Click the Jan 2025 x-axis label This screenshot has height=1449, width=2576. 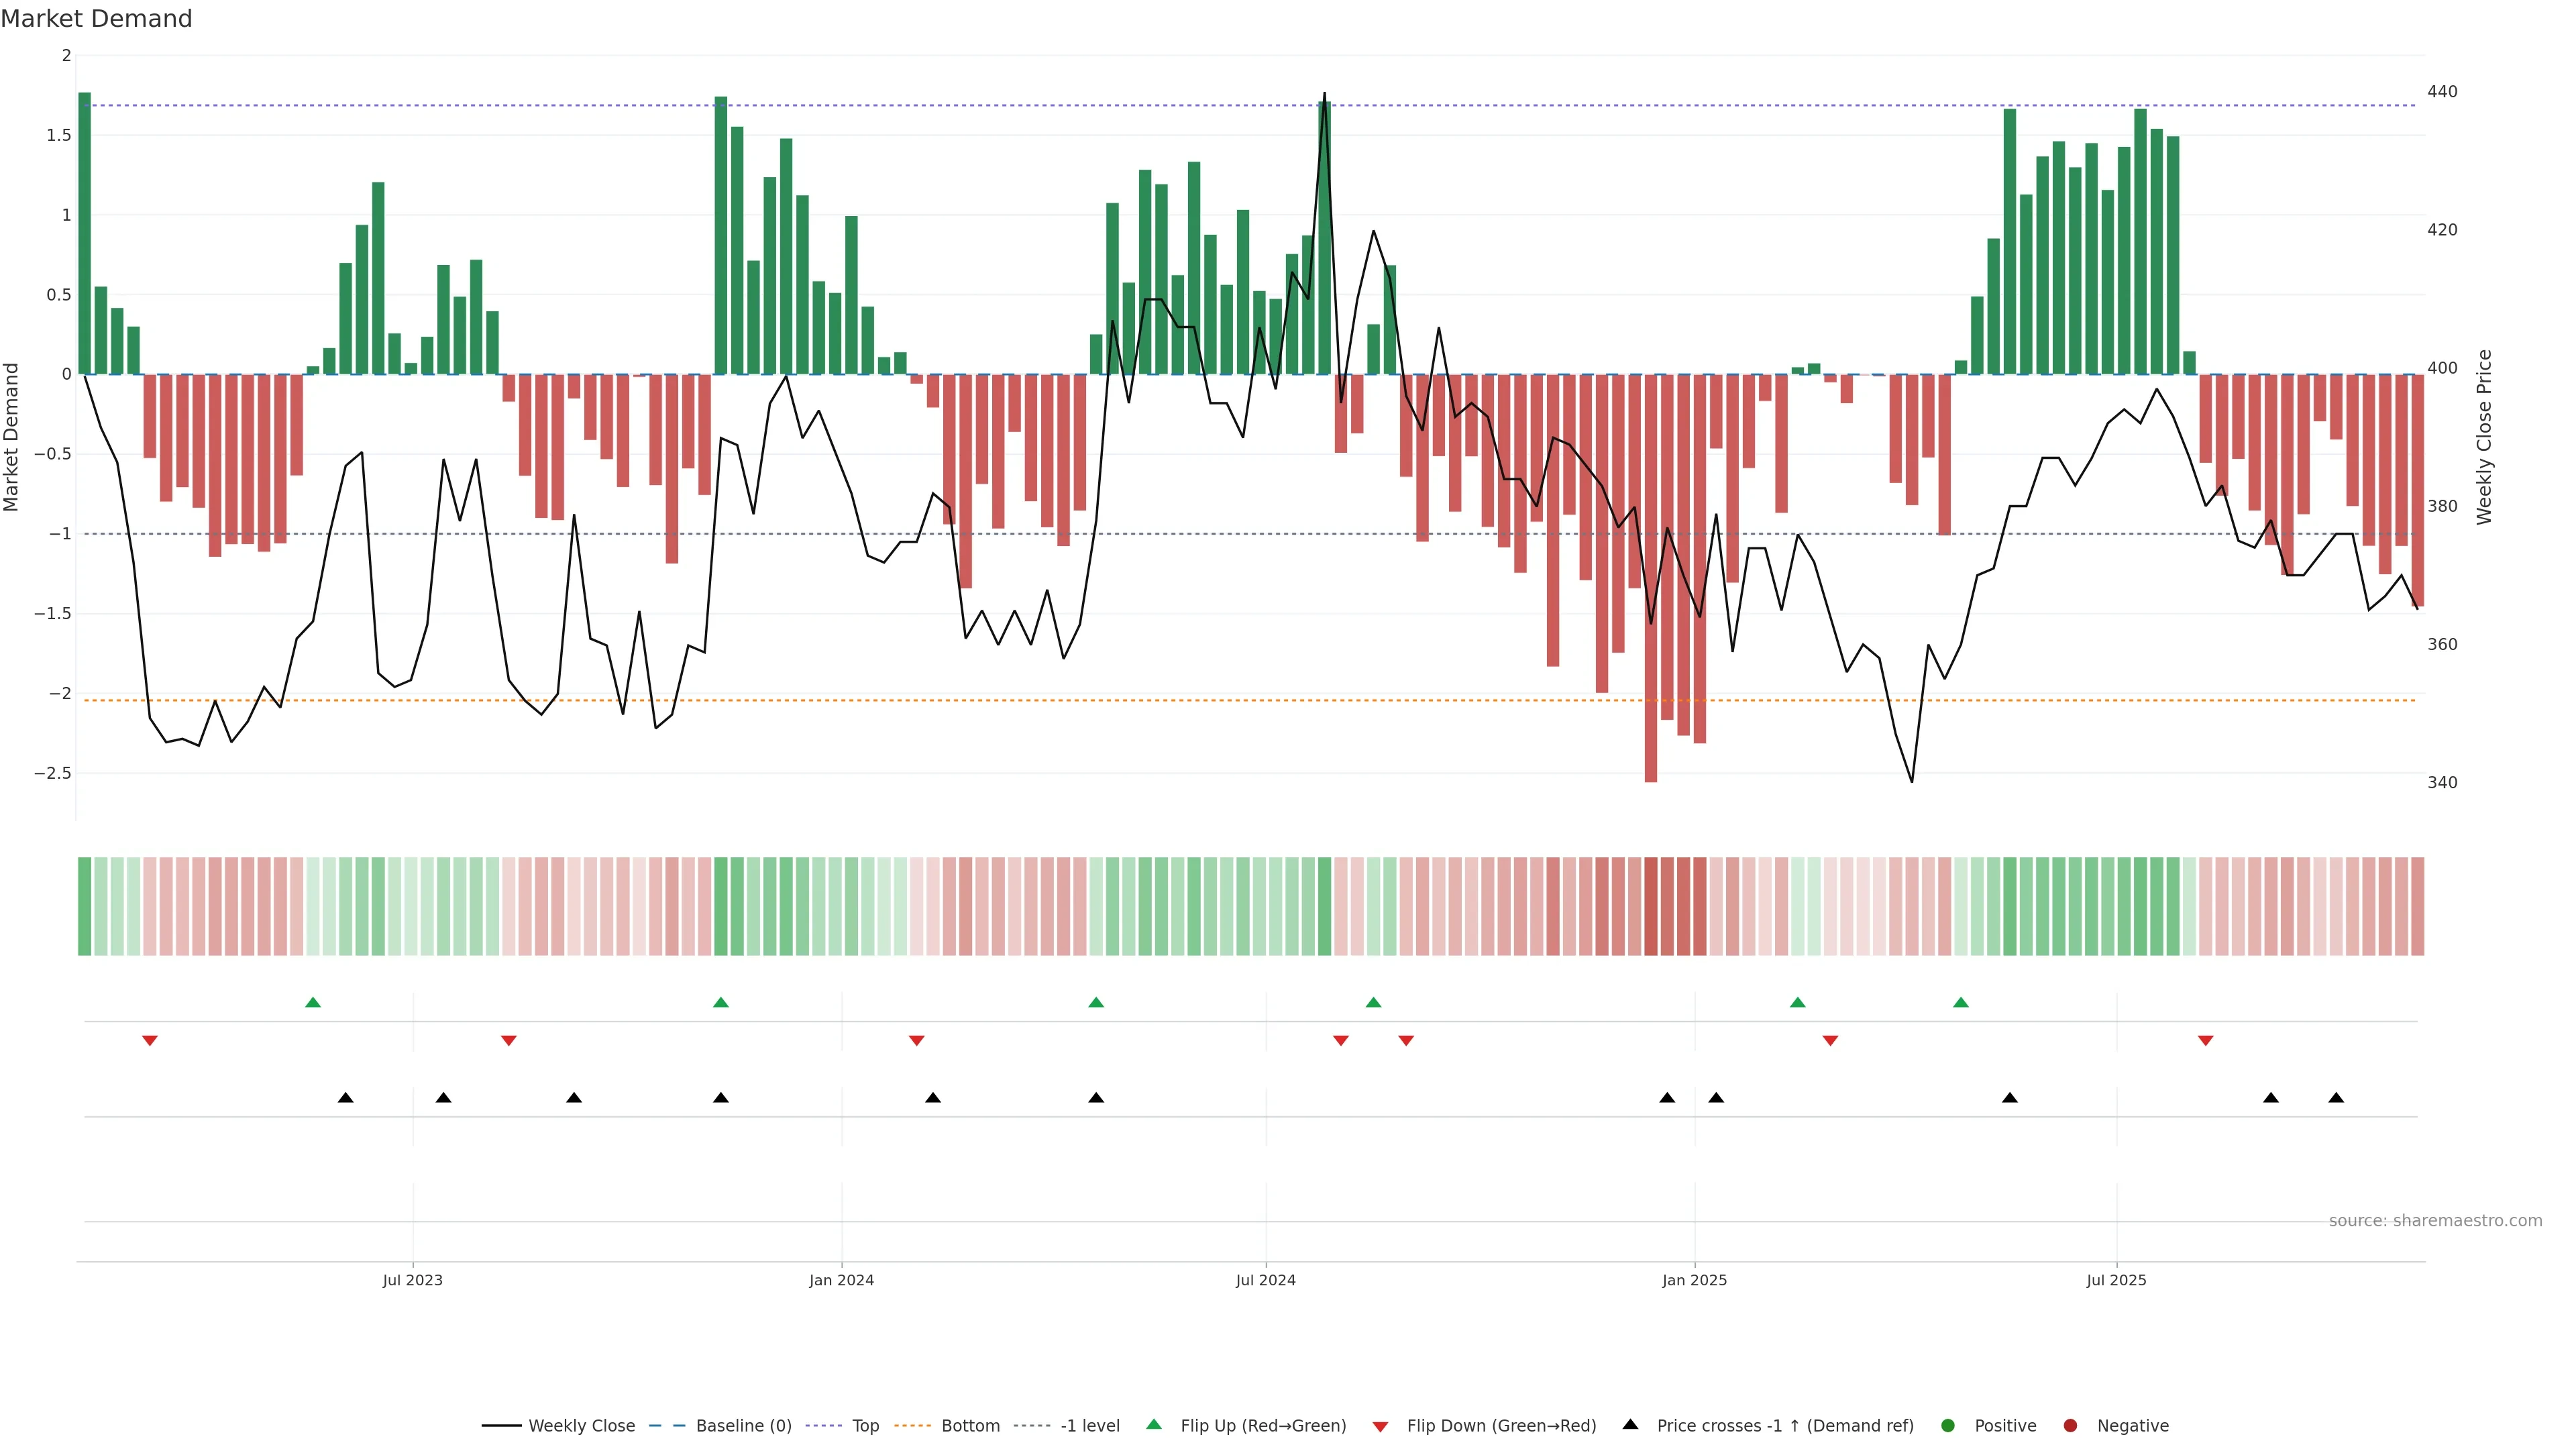coord(1694,1280)
